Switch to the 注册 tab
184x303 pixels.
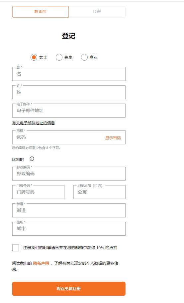[97, 12]
